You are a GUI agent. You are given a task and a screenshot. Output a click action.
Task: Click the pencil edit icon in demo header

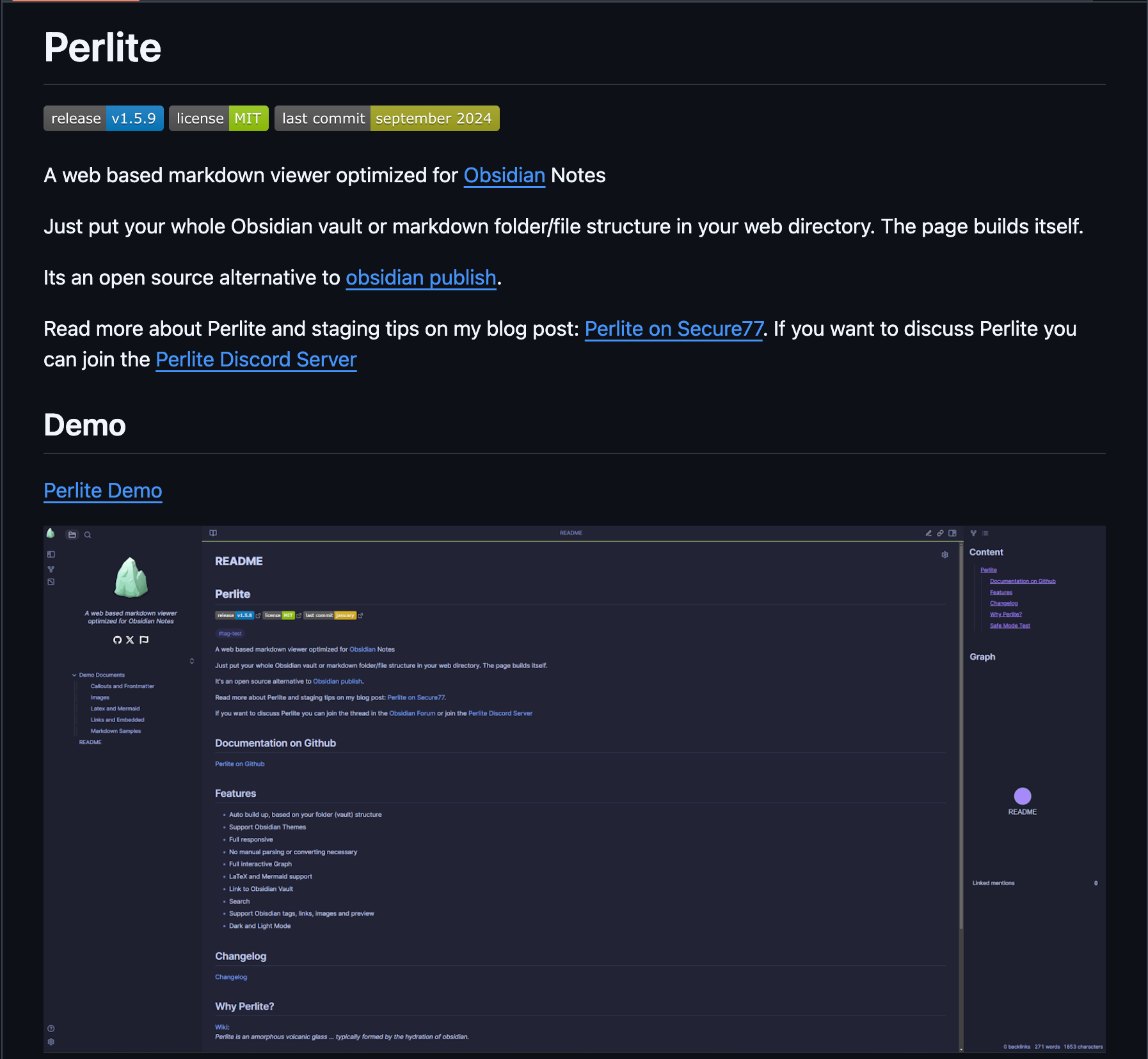(928, 533)
